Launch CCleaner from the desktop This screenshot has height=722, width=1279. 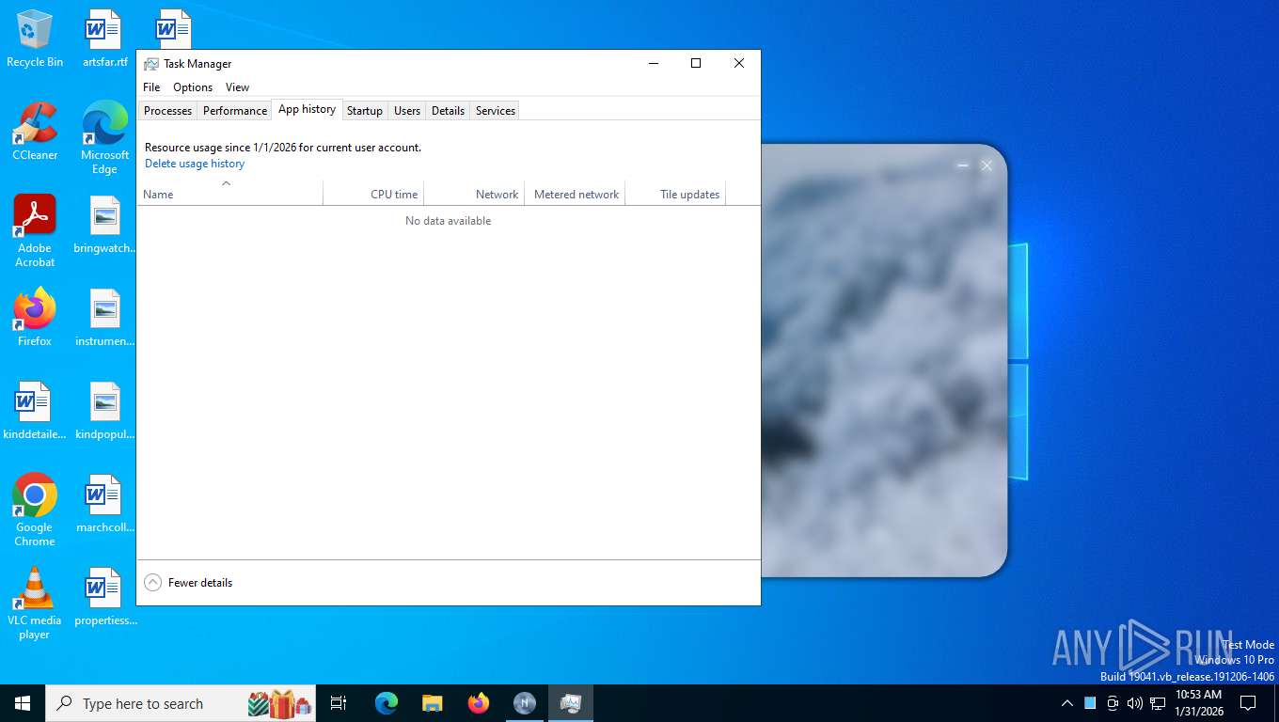point(35,132)
